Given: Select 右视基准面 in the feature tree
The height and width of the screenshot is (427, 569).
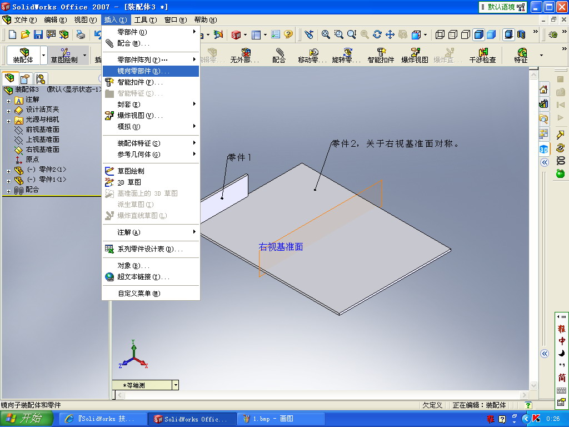Looking at the screenshot, I should pos(42,149).
